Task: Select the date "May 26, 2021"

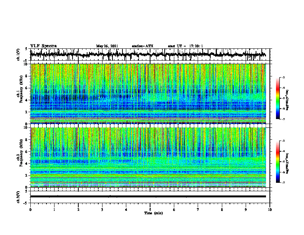Action: pyautogui.click(x=107, y=46)
